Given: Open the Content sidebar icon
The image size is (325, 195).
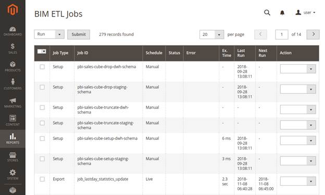Looking at the screenshot, I should [x=12, y=120].
